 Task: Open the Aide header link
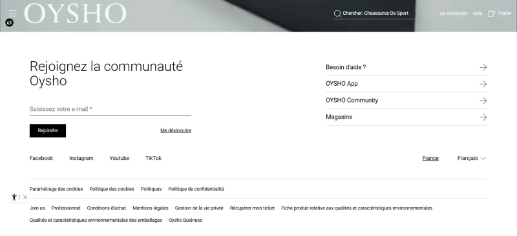coord(478,14)
